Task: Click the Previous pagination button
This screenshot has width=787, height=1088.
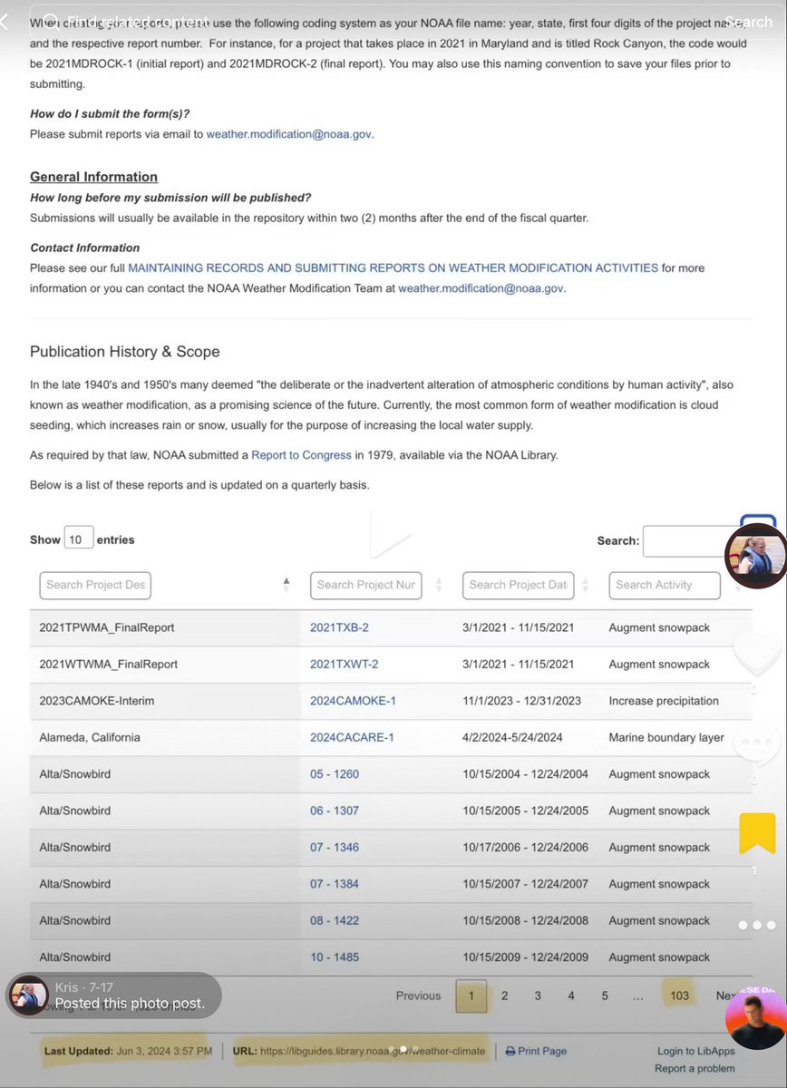Action: (418, 996)
